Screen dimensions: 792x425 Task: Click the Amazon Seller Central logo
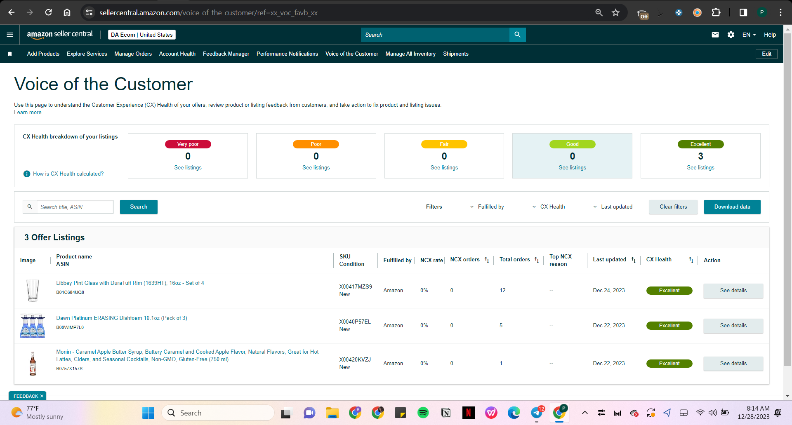(x=60, y=35)
